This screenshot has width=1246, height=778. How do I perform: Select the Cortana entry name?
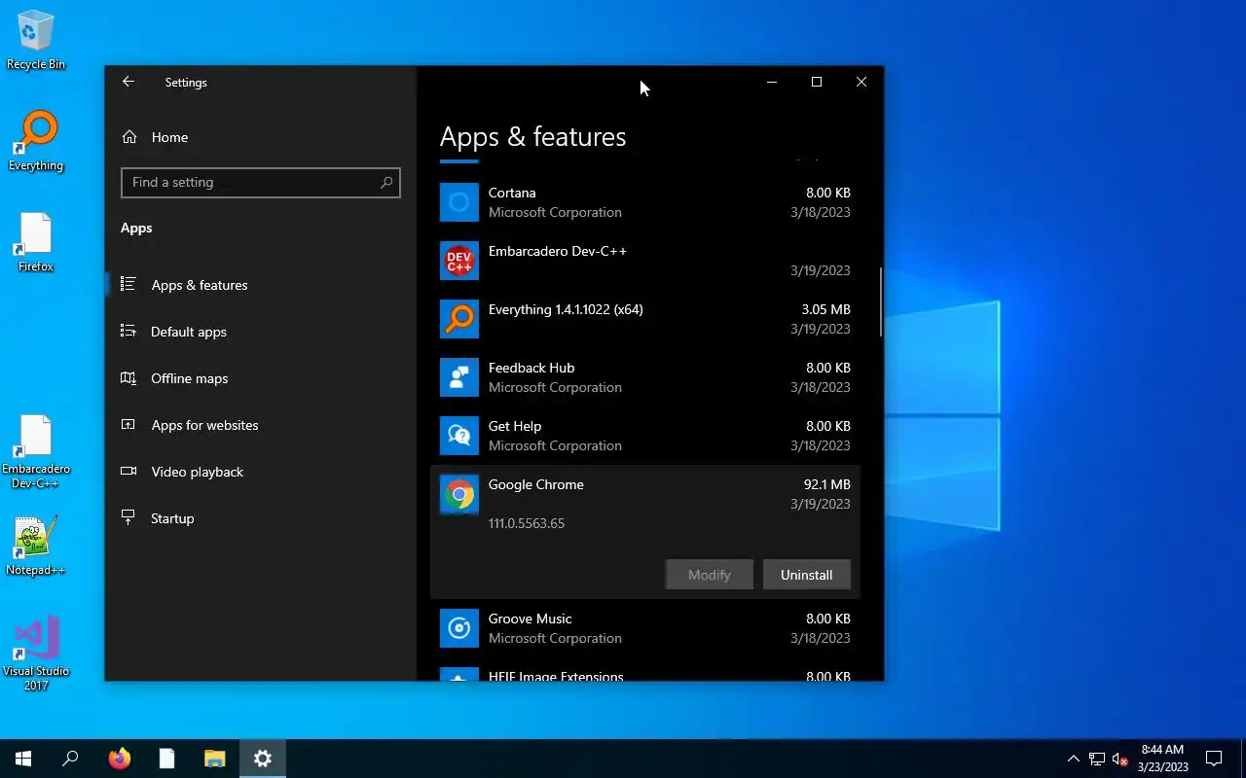(x=512, y=193)
